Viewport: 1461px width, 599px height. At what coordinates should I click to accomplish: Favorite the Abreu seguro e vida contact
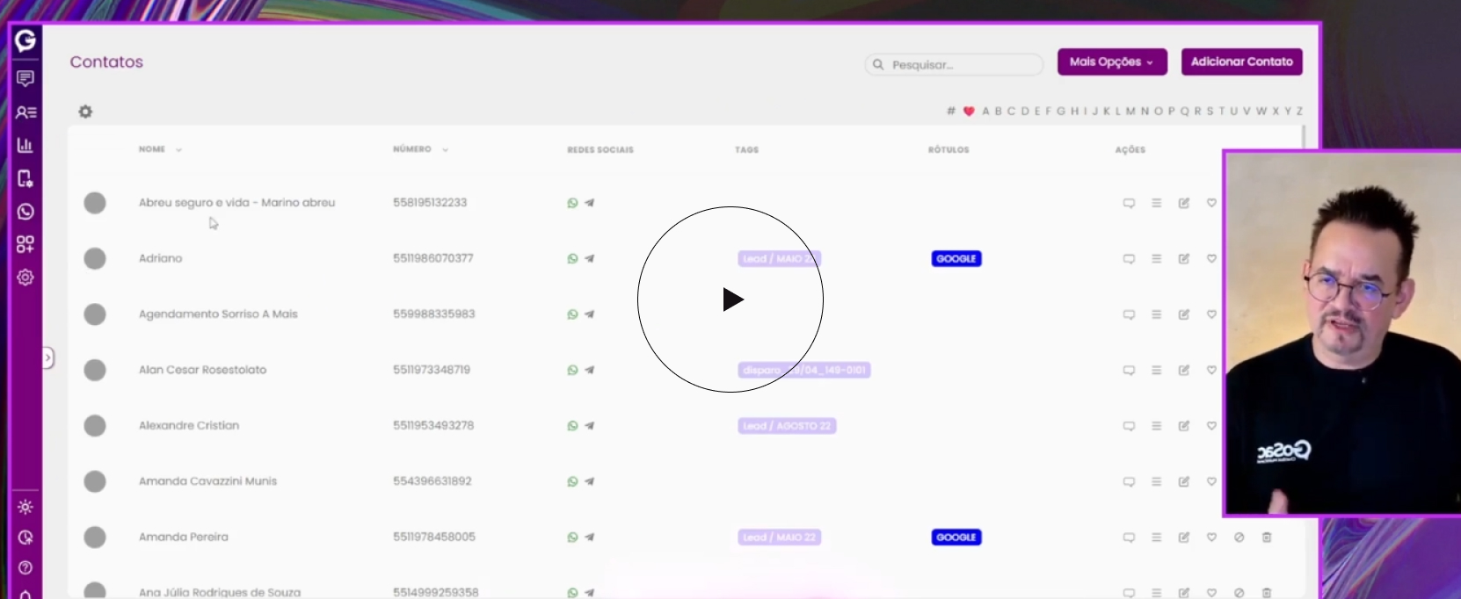click(1211, 203)
